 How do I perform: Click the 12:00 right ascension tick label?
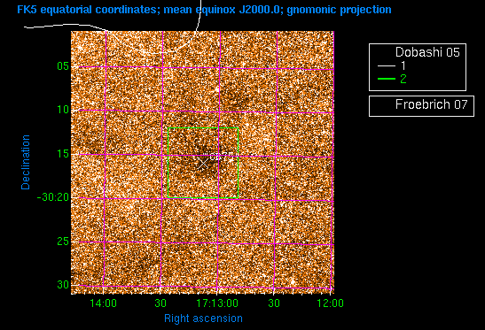(x=330, y=303)
